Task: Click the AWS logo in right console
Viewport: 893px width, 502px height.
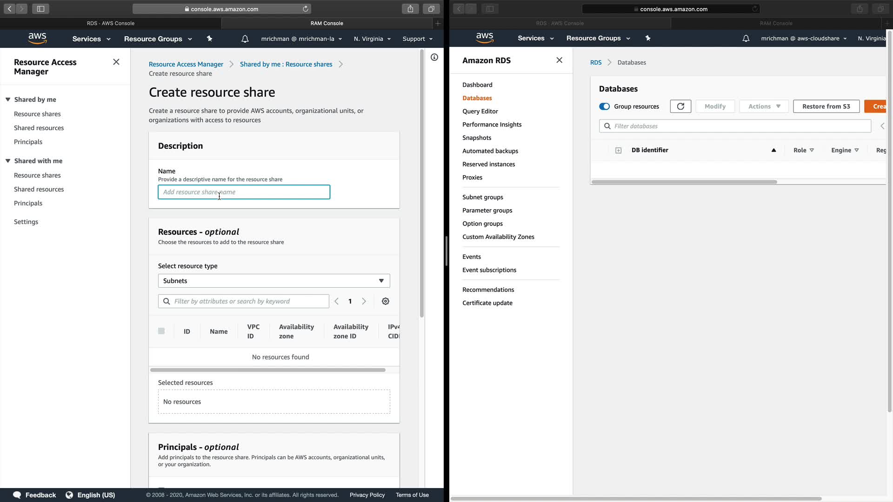Action: (x=484, y=38)
